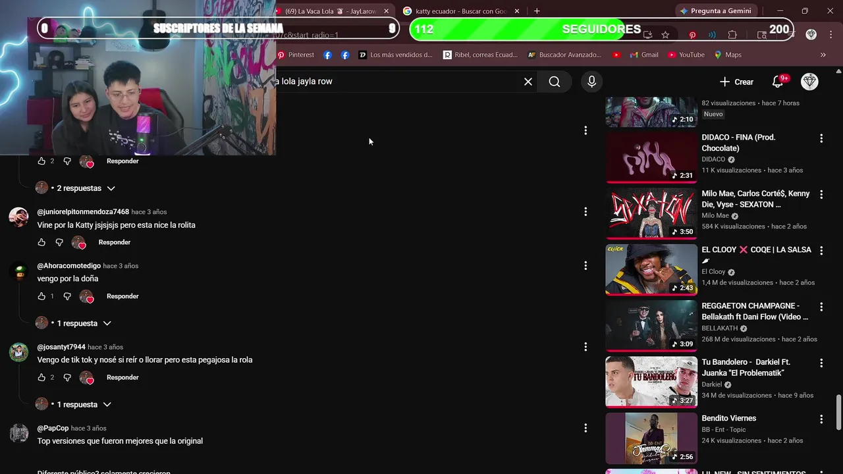Grab the YouTube page scrollbar thumb
The height and width of the screenshot is (474, 843).
[838, 412]
